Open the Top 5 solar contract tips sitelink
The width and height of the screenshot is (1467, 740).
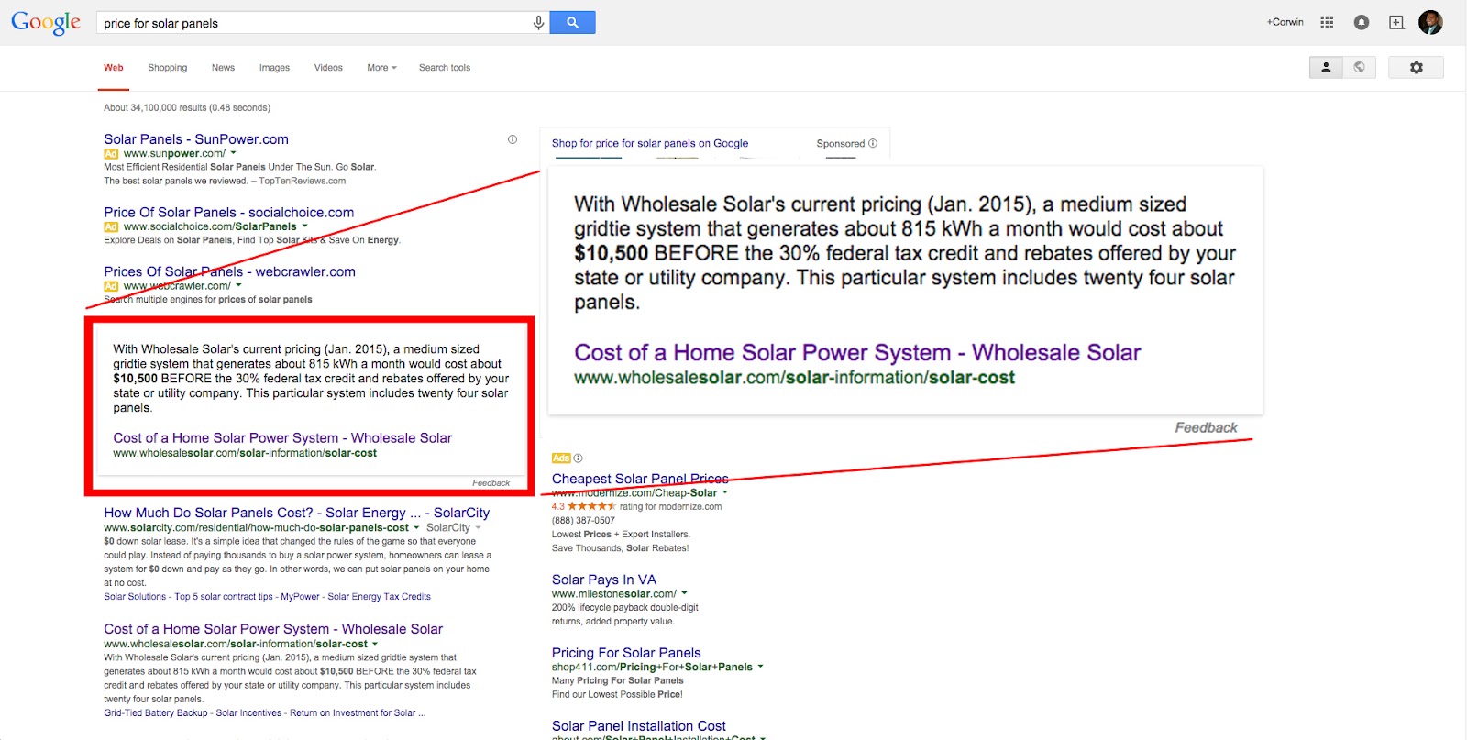(x=224, y=597)
